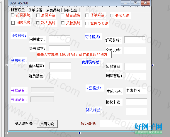Focus the 授权卡密 input field
The image size is (170, 137).
136,102
